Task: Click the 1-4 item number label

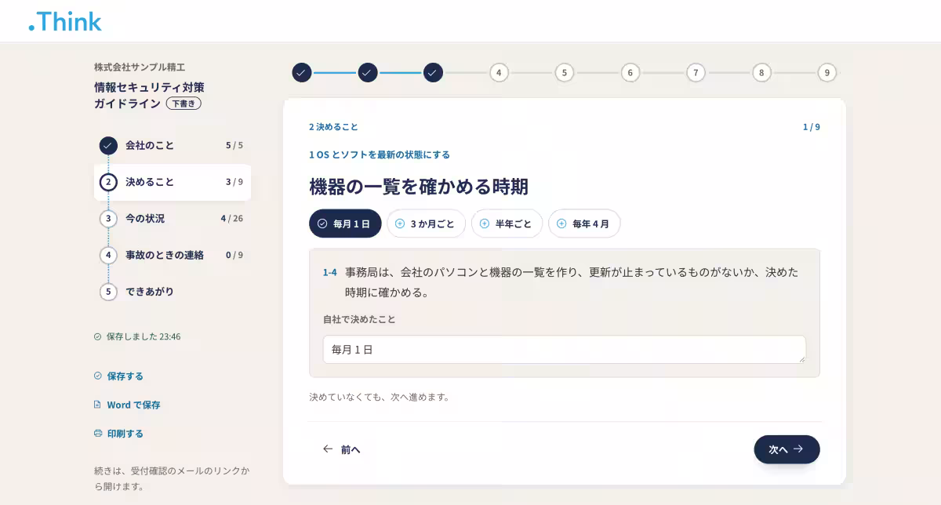Action: coord(330,273)
